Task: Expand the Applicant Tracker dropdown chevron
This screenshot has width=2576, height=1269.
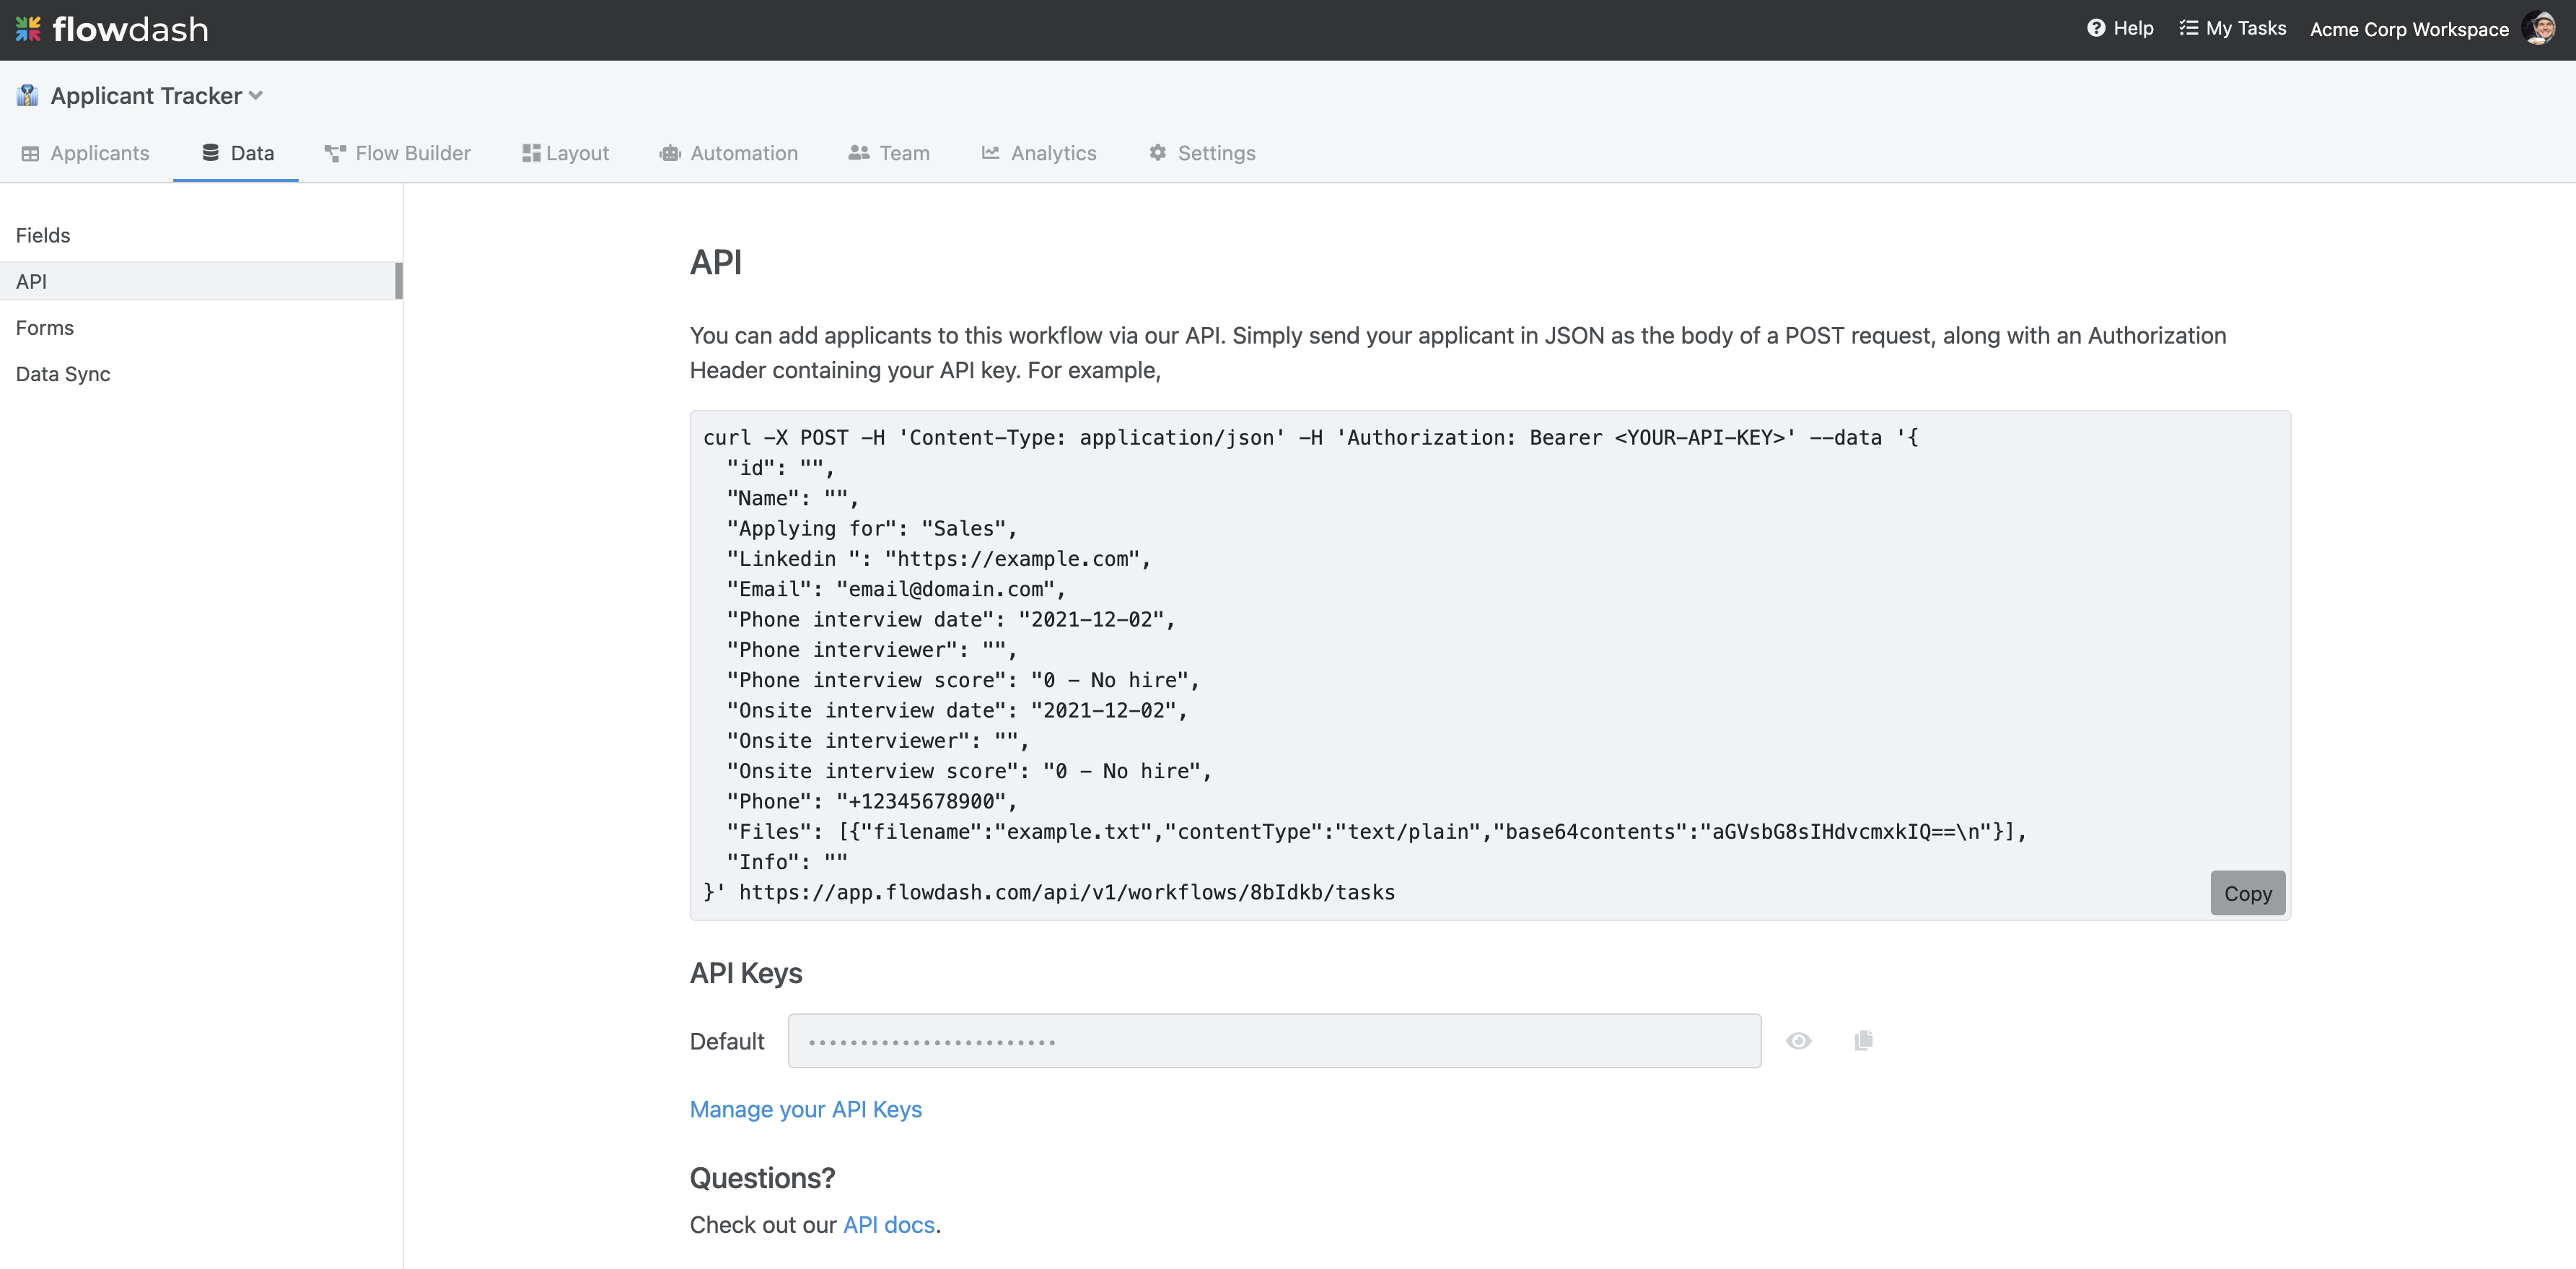Action: click(256, 96)
